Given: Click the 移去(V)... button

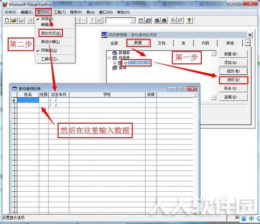Looking at the screenshot, I should 233,88.
